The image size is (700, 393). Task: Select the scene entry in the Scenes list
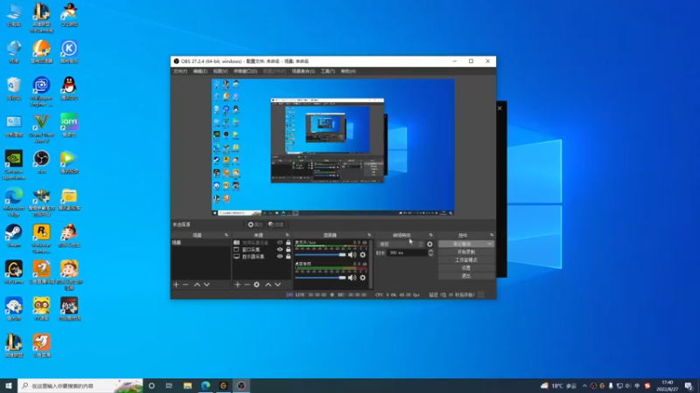[x=201, y=243]
